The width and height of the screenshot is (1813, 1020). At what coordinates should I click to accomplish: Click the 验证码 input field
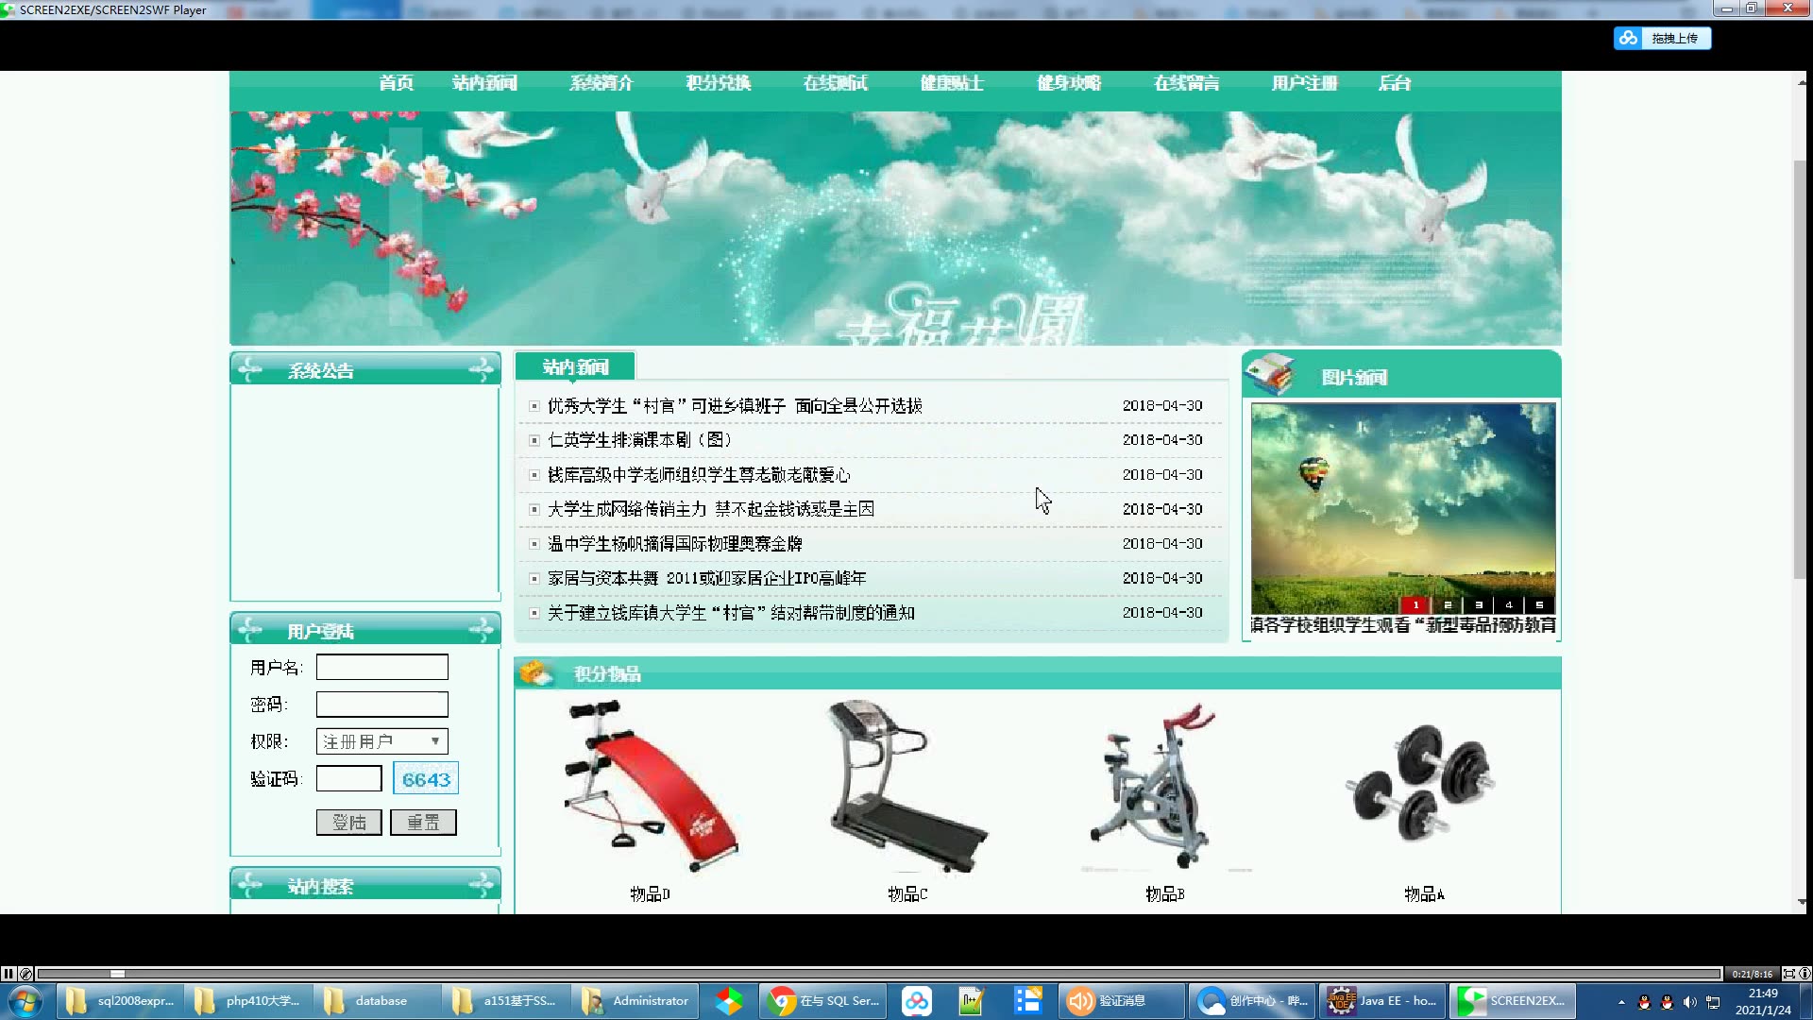[x=348, y=778]
